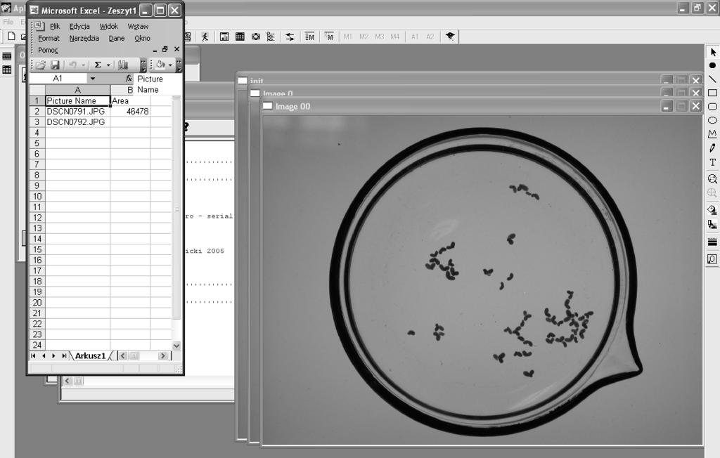
Task: Click the first M macro list icon
Action: [x=310, y=37]
